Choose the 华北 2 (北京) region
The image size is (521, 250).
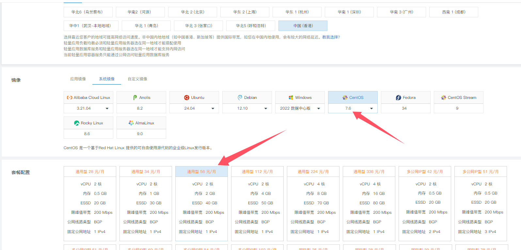[x=193, y=12]
